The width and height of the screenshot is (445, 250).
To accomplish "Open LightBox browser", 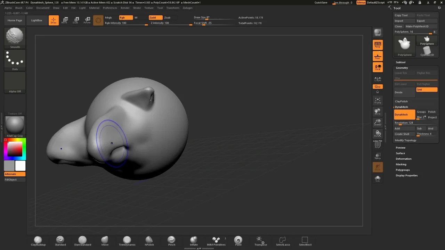I will tap(37, 20).
